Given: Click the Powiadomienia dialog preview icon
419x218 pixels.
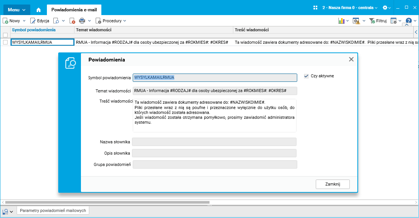Looking at the screenshot, I should (71, 63).
